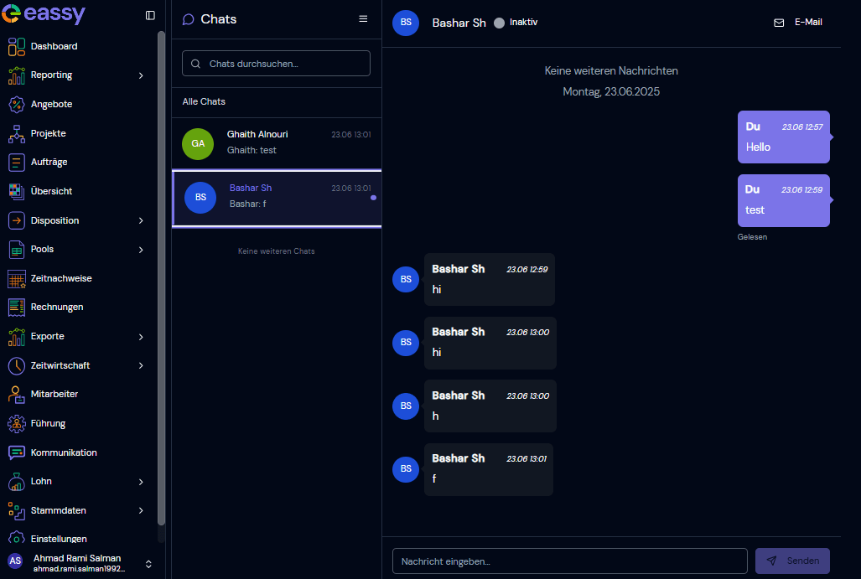Expand the Reporting submenu chevron
The height and width of the screenshot is (579, 861).
141,75
